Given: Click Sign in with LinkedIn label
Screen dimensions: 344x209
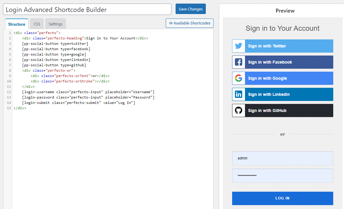Looking at the screenshot, I should click(x=269, y=94).
